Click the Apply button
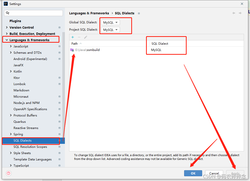 tap(235, 173)
